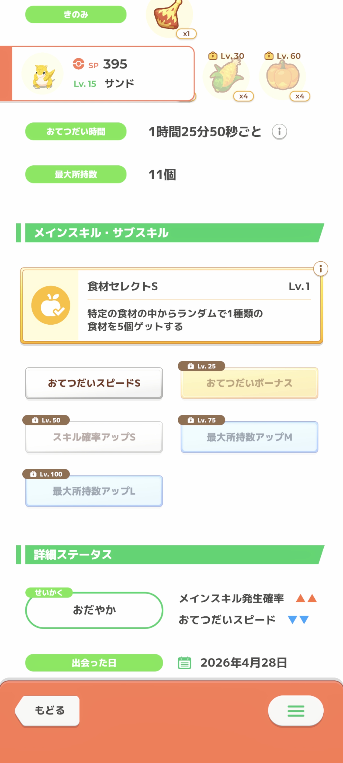Select the おてつだいスピードS sub skill
343x763 pixels.
(94, 383)
